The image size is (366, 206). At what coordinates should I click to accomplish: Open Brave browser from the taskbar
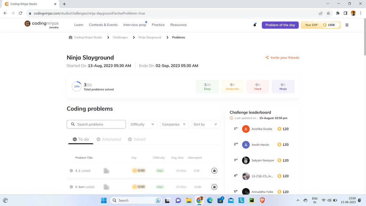(x=262, y=200)
